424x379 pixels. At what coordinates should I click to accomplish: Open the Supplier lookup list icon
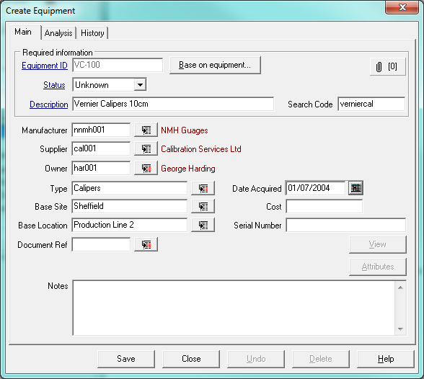(146, 148)
